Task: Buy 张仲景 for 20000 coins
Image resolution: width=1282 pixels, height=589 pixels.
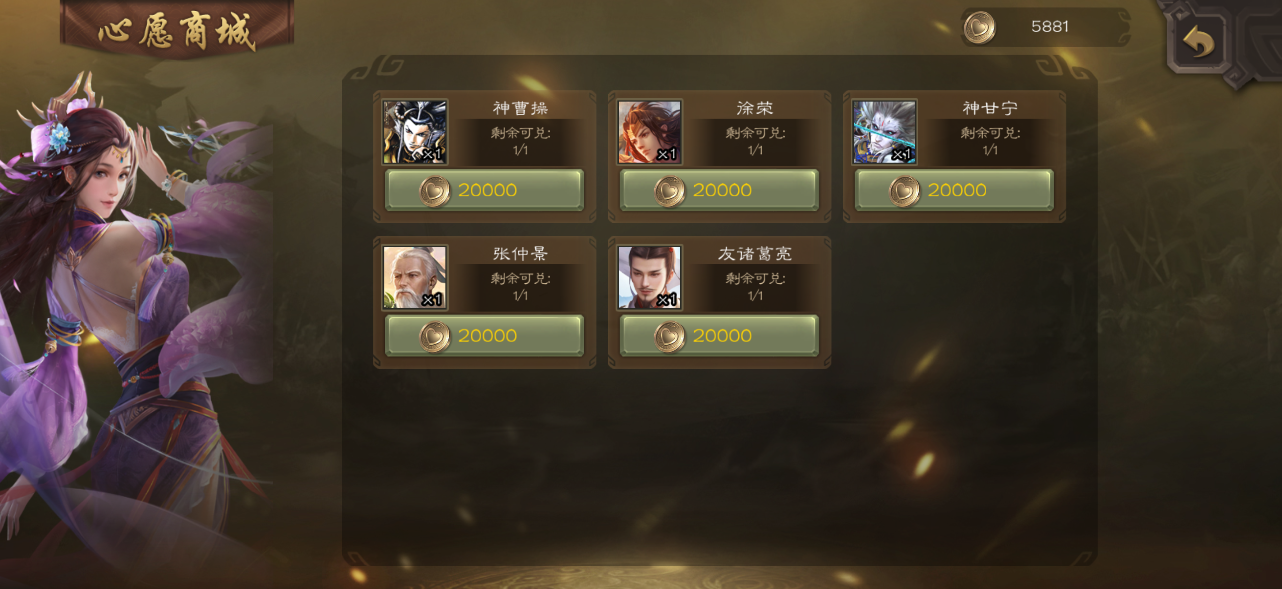Action: [x=484, y=336]
